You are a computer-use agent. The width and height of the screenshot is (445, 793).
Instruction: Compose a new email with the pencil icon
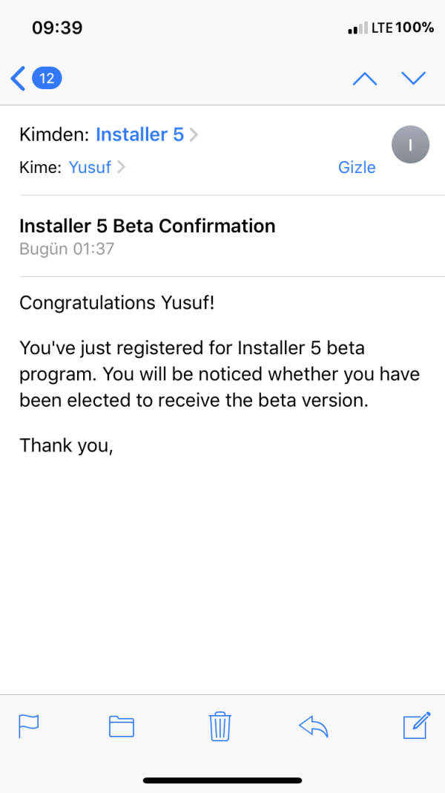pos(417,725)
